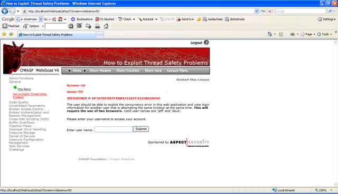The height and width of the screenshot is (194, 338).
Task: Click the 'Enter user name' text field
Action: [x=114, y=129]
